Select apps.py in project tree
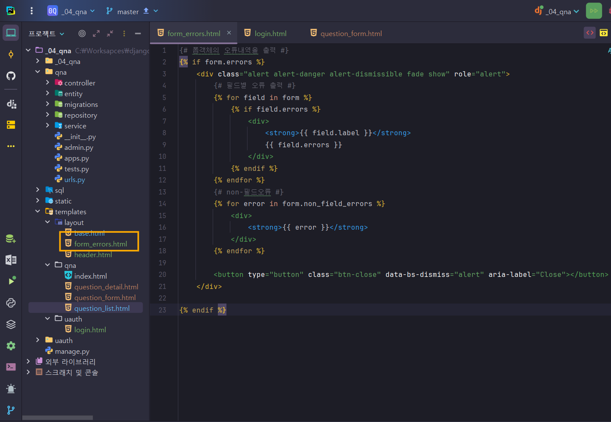Screen dimensions: 611x422 pos(76,158)
